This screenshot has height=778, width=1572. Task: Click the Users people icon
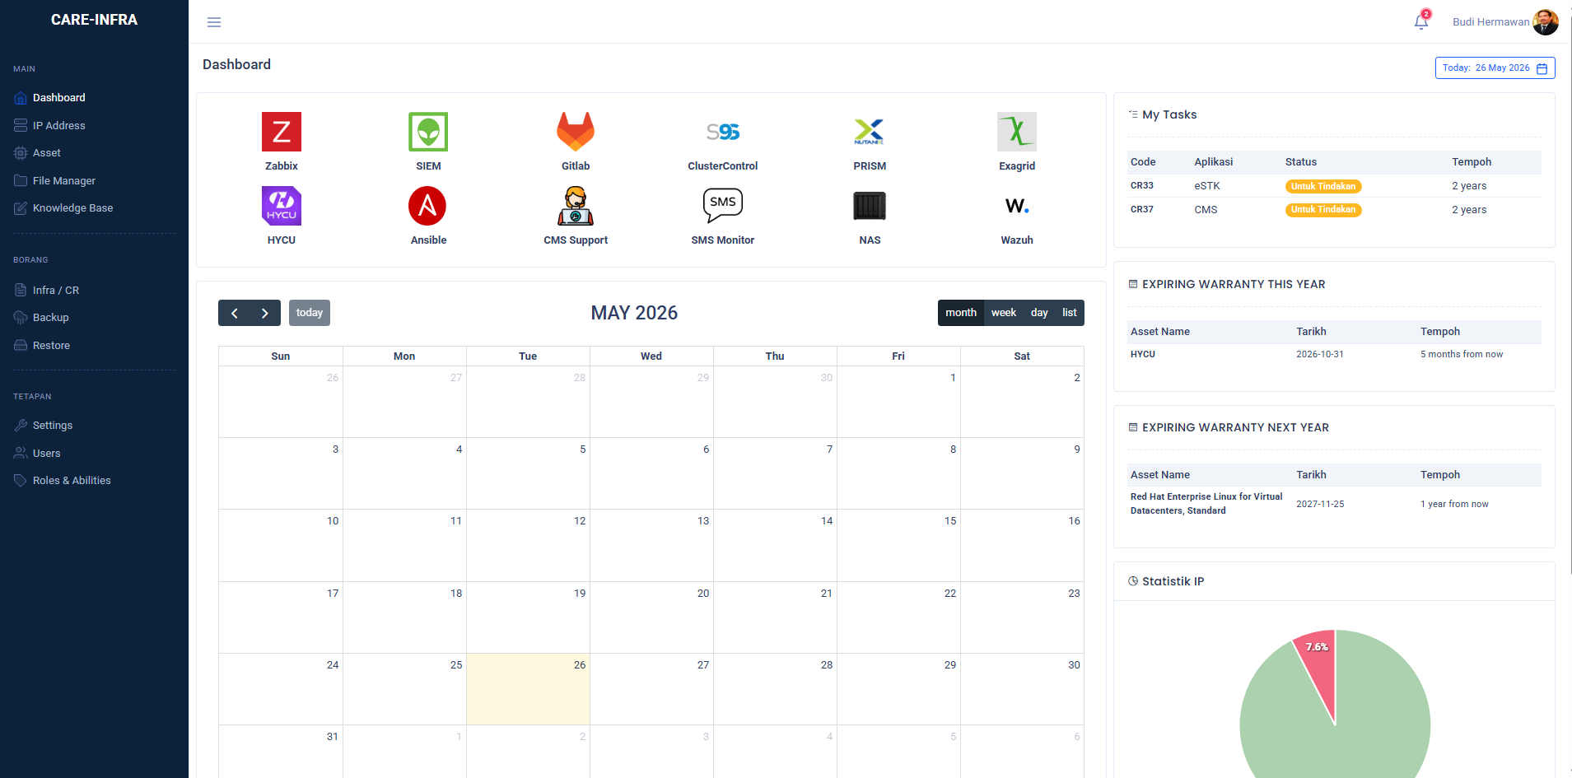point(21,454)
